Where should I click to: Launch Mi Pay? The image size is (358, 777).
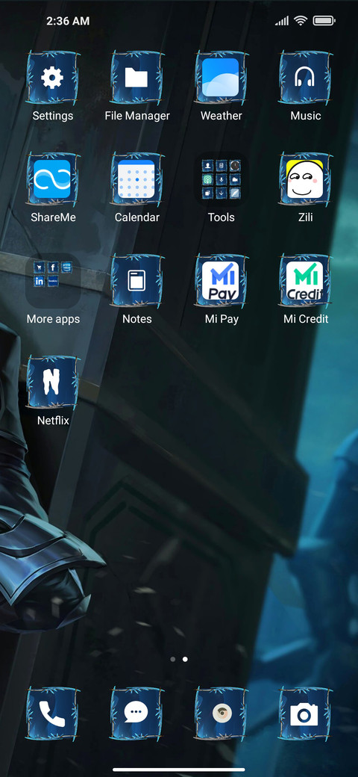(x=221, y=281)
